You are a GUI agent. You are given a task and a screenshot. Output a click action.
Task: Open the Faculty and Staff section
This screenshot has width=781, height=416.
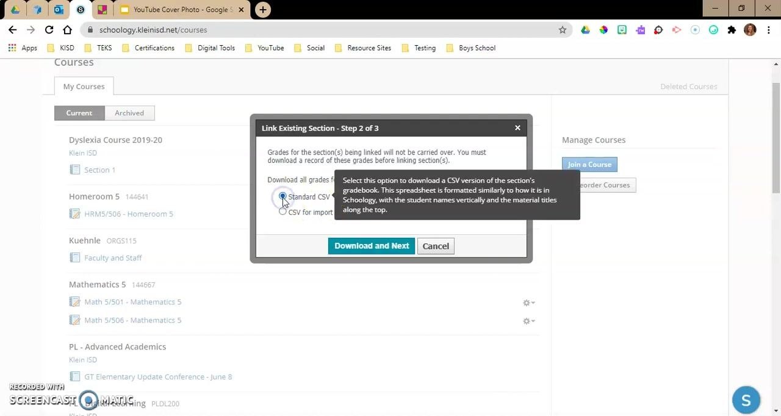113,257
